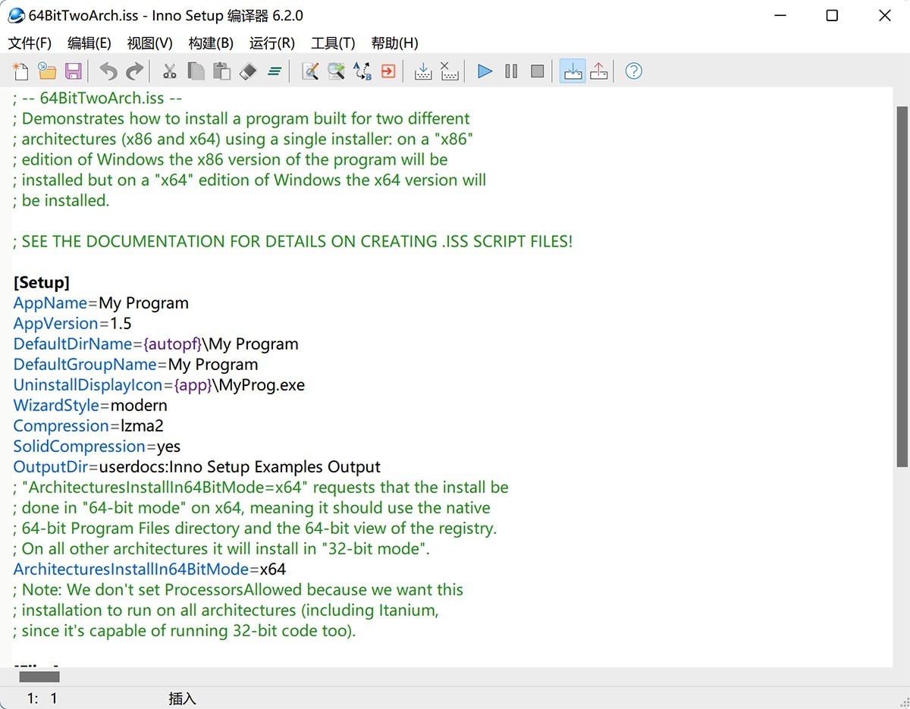Screen dimensions: 910x709
Task: Paste from clipboard icon
Action: tap(221, 71)
